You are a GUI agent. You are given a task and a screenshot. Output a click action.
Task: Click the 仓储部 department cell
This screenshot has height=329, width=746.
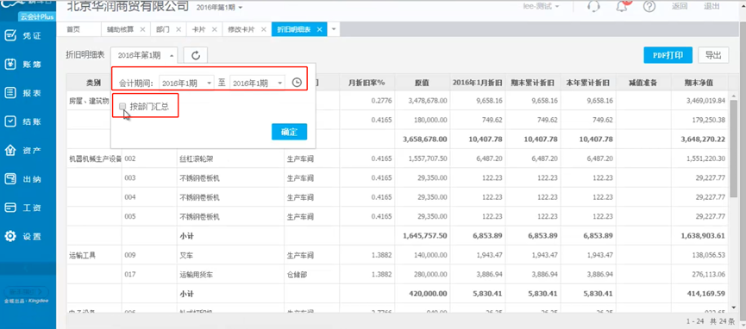click(311, 274)
